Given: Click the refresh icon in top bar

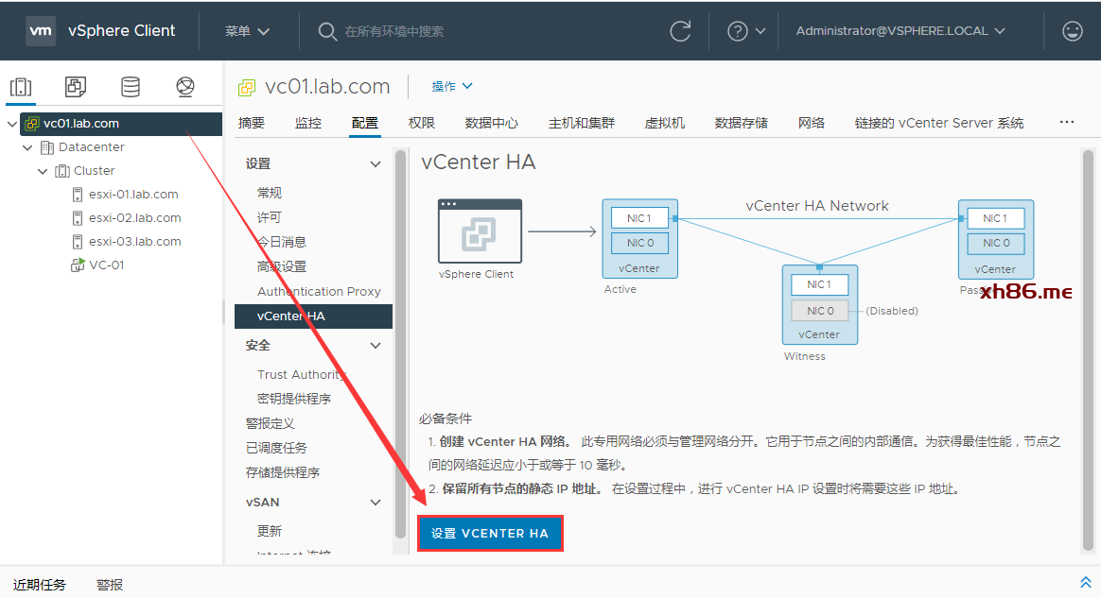Looking at the screenshot, I should (680, 31).
